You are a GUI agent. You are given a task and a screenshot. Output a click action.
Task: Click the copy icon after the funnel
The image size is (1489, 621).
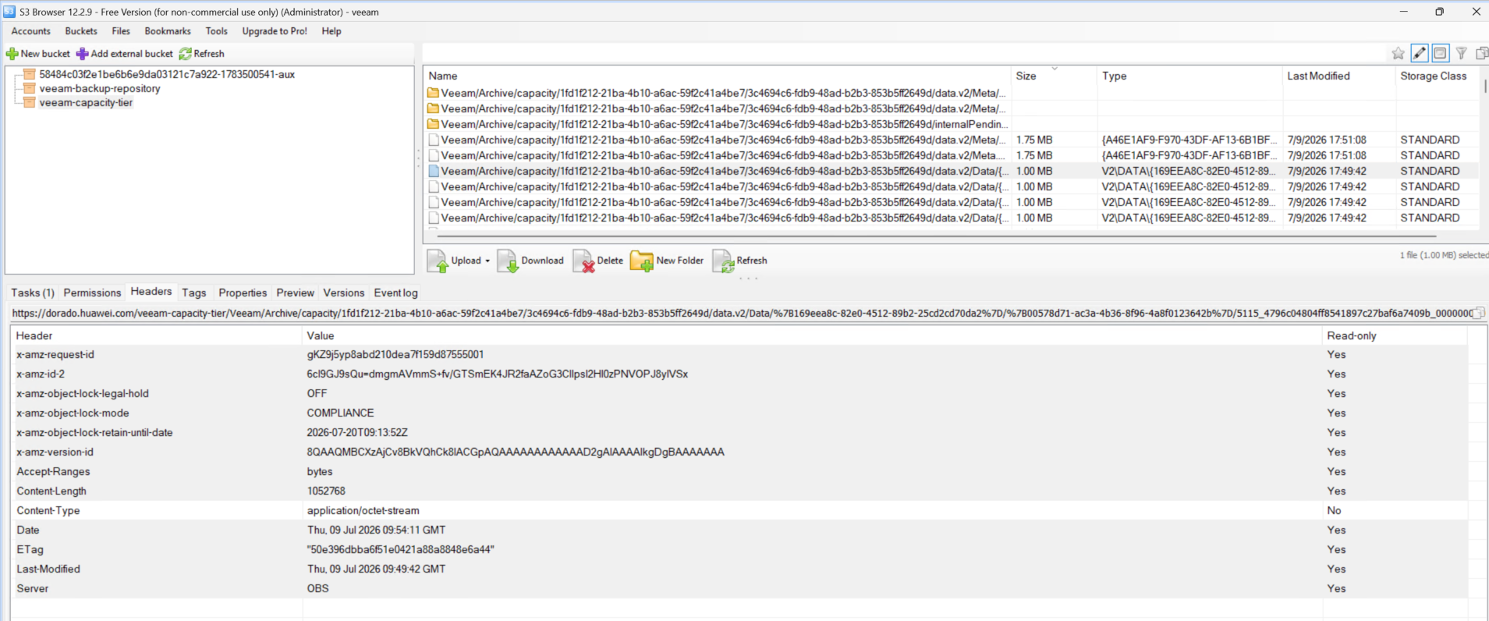coord(1482,53)
